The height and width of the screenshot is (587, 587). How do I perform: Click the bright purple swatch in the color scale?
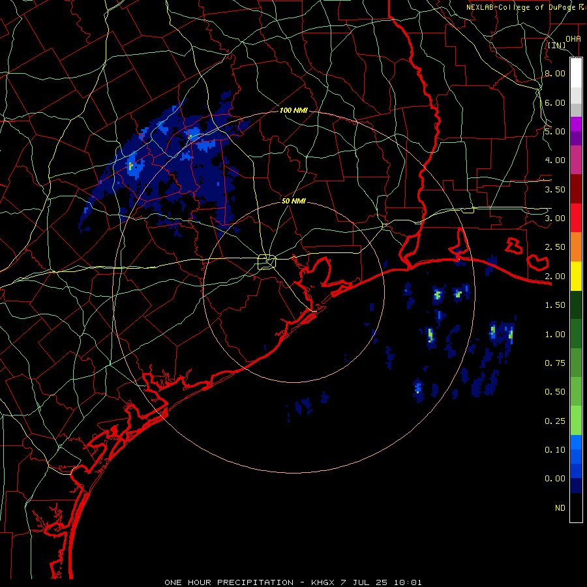(576, 125)
